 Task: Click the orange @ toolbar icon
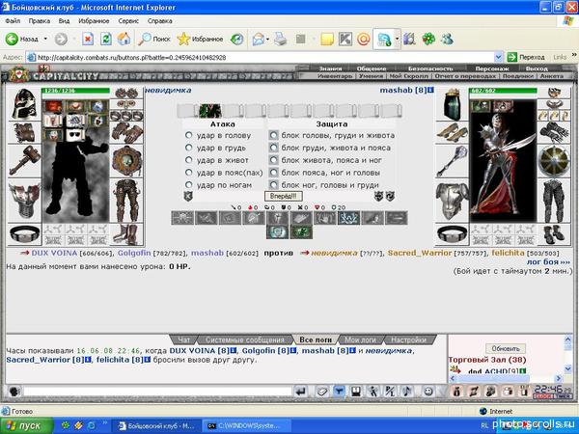click(364, 40)
